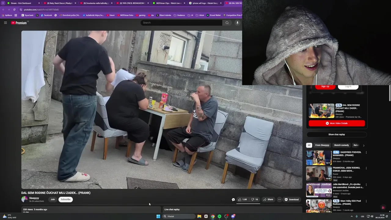Reload the page with the refresh icon
Image resolution: width=391 pixels, height=220 pixels.
coord(14,9)
